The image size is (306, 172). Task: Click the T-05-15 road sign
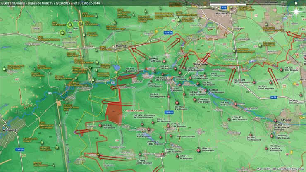[169, 112]
